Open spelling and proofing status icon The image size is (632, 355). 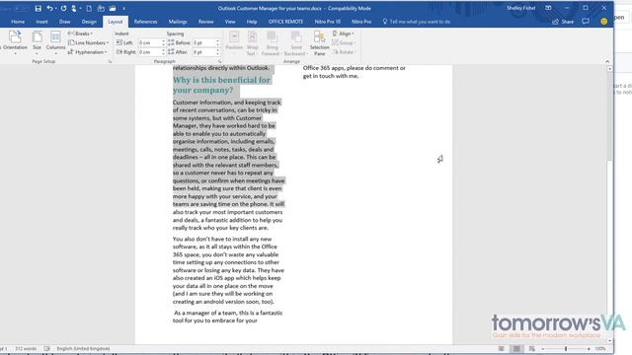[x=46, y=348]
